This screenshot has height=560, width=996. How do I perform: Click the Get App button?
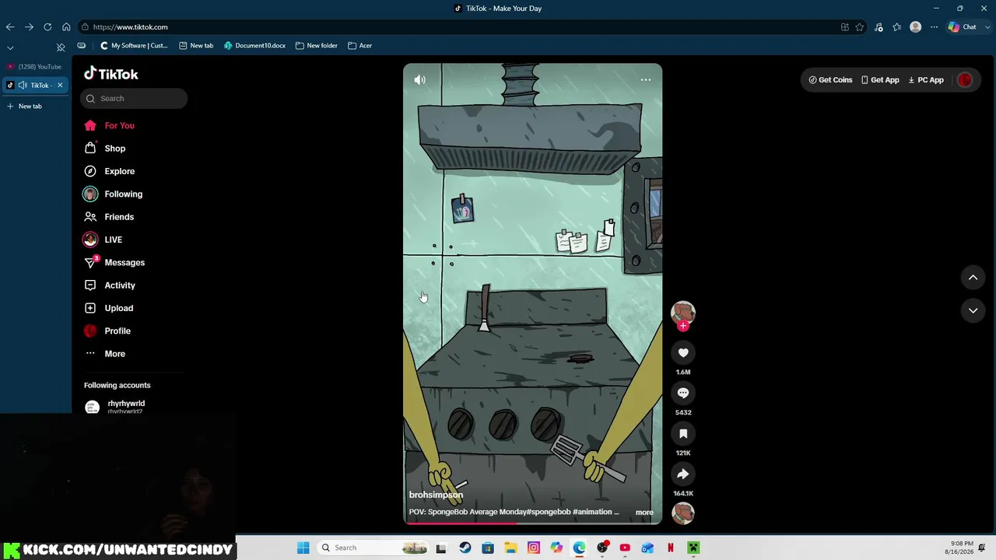[880, 80]
